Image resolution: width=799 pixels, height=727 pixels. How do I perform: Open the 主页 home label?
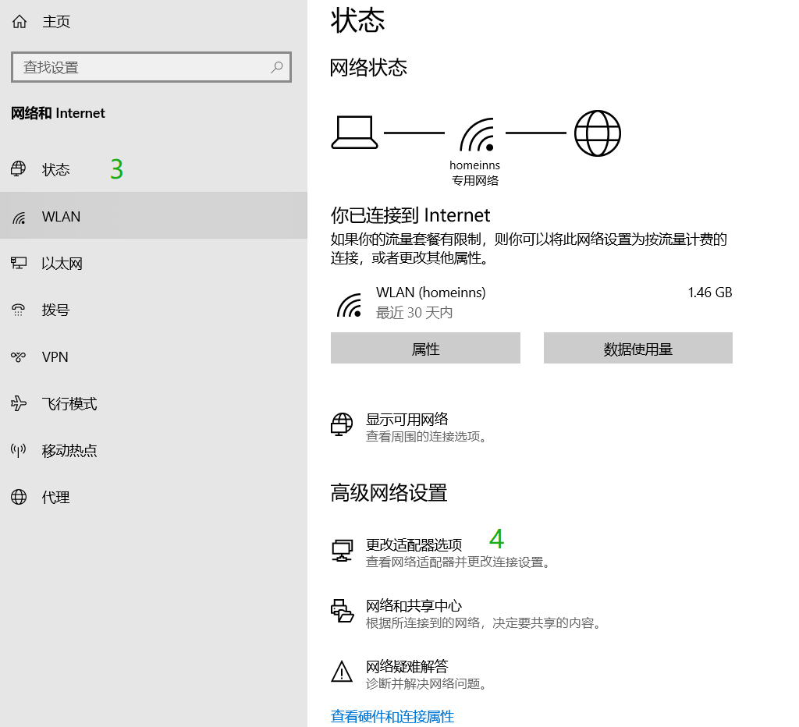pos(56,21)
